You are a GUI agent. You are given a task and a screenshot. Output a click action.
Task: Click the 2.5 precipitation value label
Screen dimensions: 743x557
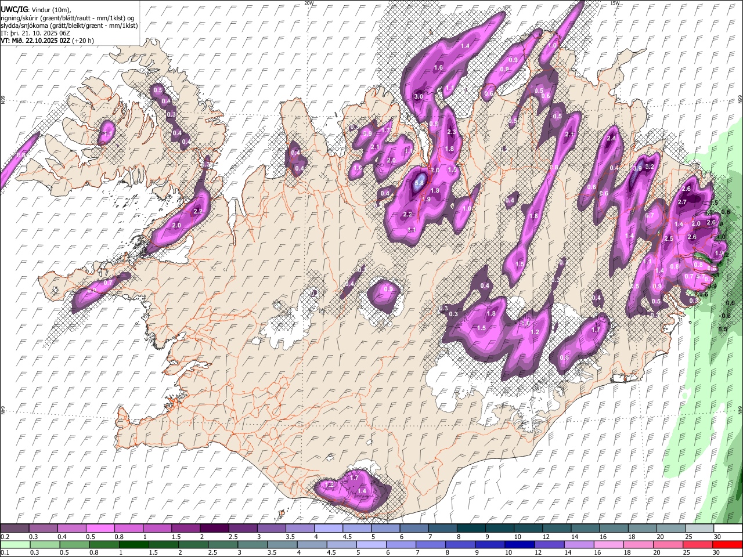click(668, 238)
